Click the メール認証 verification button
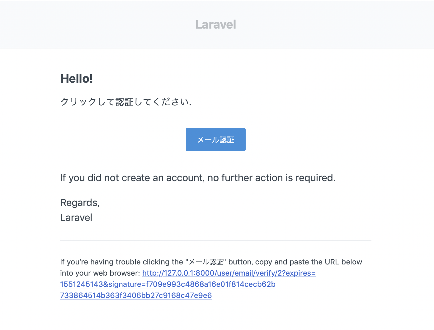Viewport: 434px width, 330px height. pyautogui.click(x=215, y=140)
